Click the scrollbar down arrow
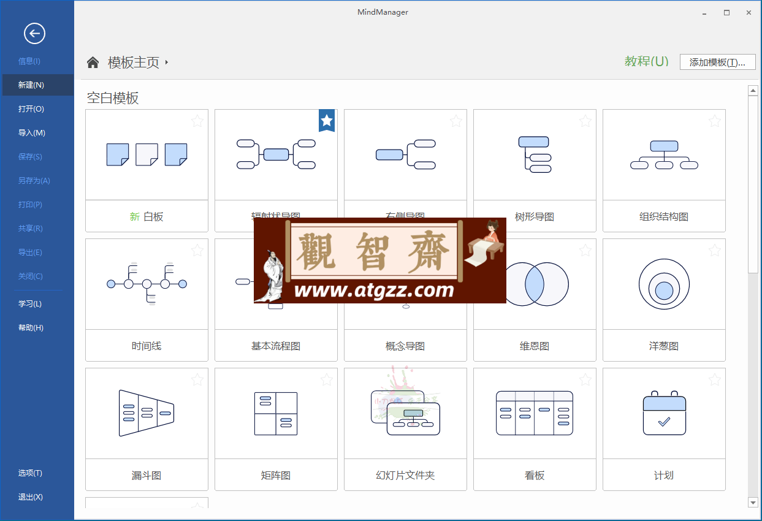This screenshot has height=521, width=762. pos(753,503)
